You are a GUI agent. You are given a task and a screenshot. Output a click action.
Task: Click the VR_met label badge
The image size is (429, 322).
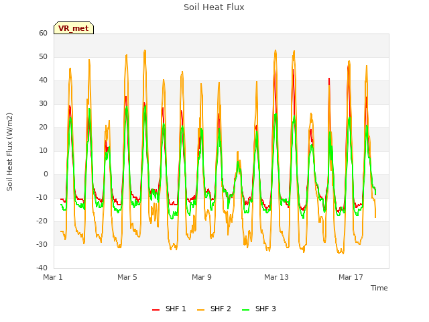click(74, 28)
